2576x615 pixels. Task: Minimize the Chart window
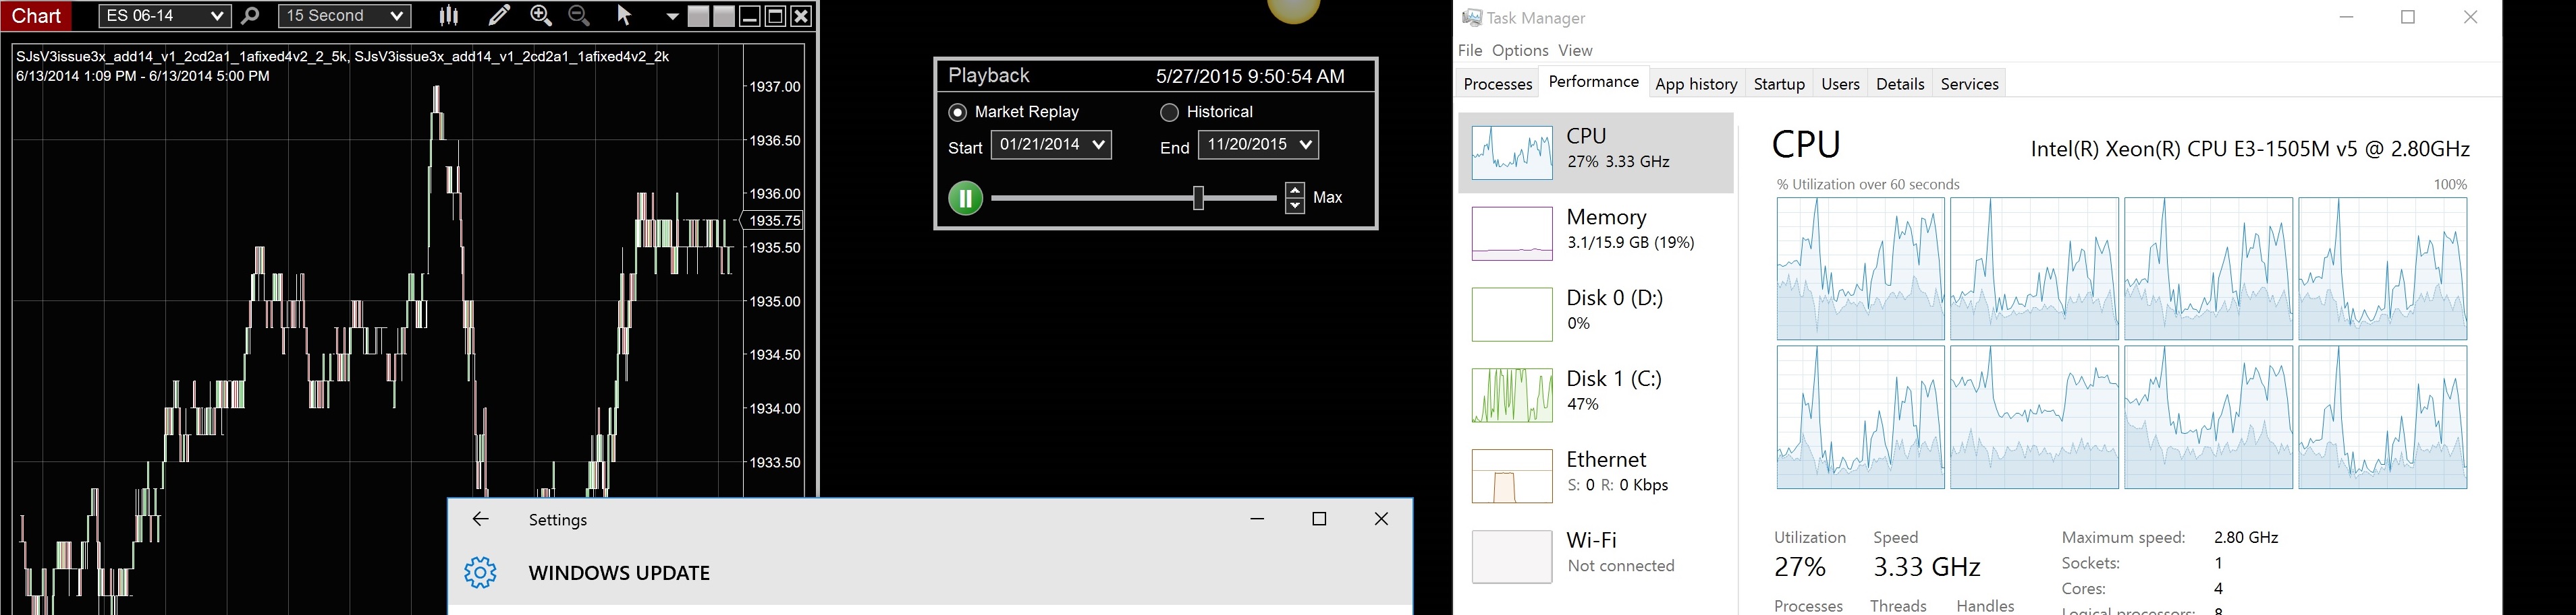[750, 16]
